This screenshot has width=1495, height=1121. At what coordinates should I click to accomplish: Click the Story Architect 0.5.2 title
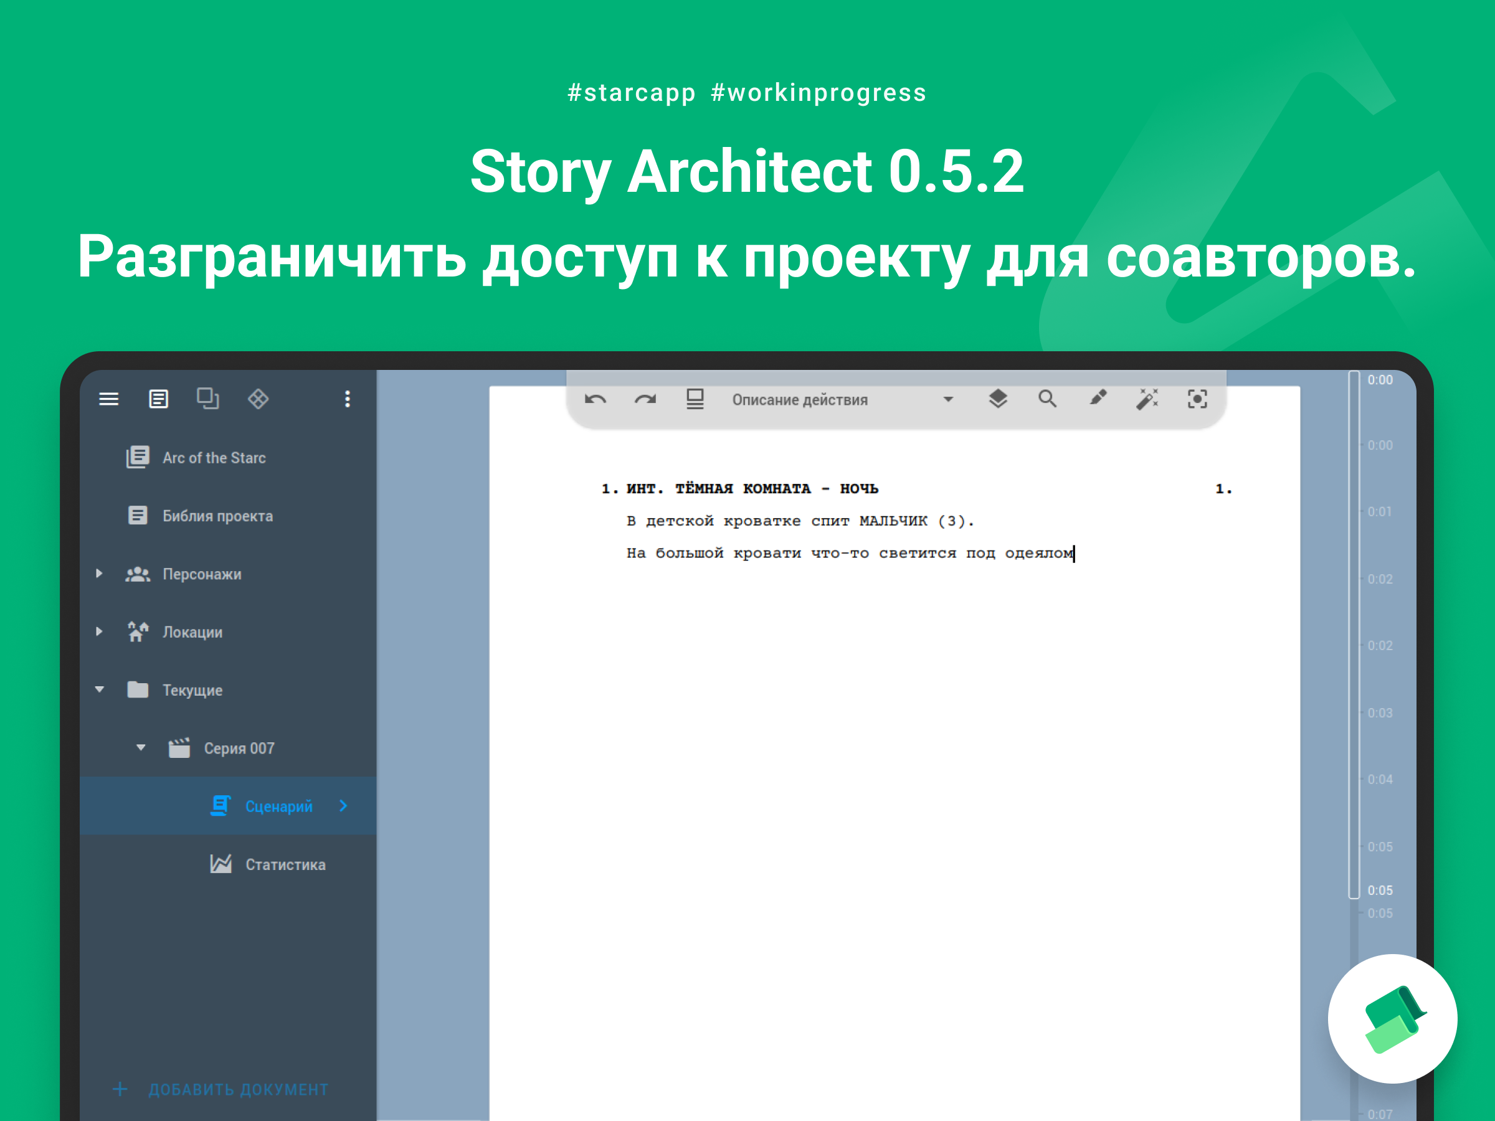[x=747, y=172]
